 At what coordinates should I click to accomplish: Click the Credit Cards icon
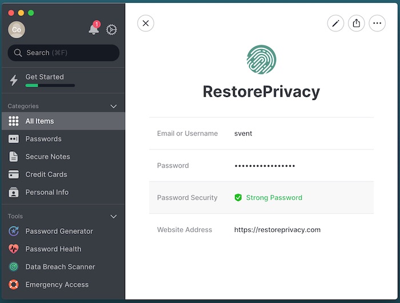click(x=14, y=175)
